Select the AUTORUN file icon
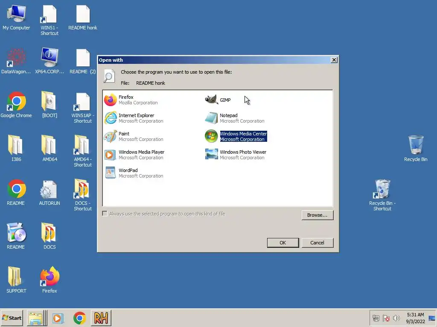The image size is (437, 327). tap(50, 193)
